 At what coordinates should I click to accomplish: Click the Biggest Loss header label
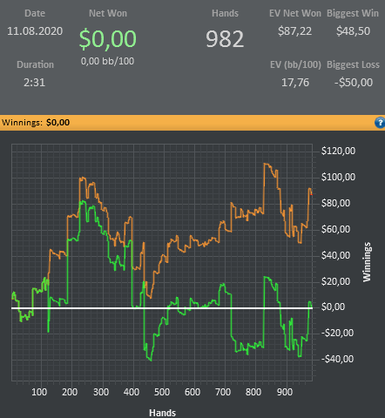pyautogui.click(x=353, y=64)
